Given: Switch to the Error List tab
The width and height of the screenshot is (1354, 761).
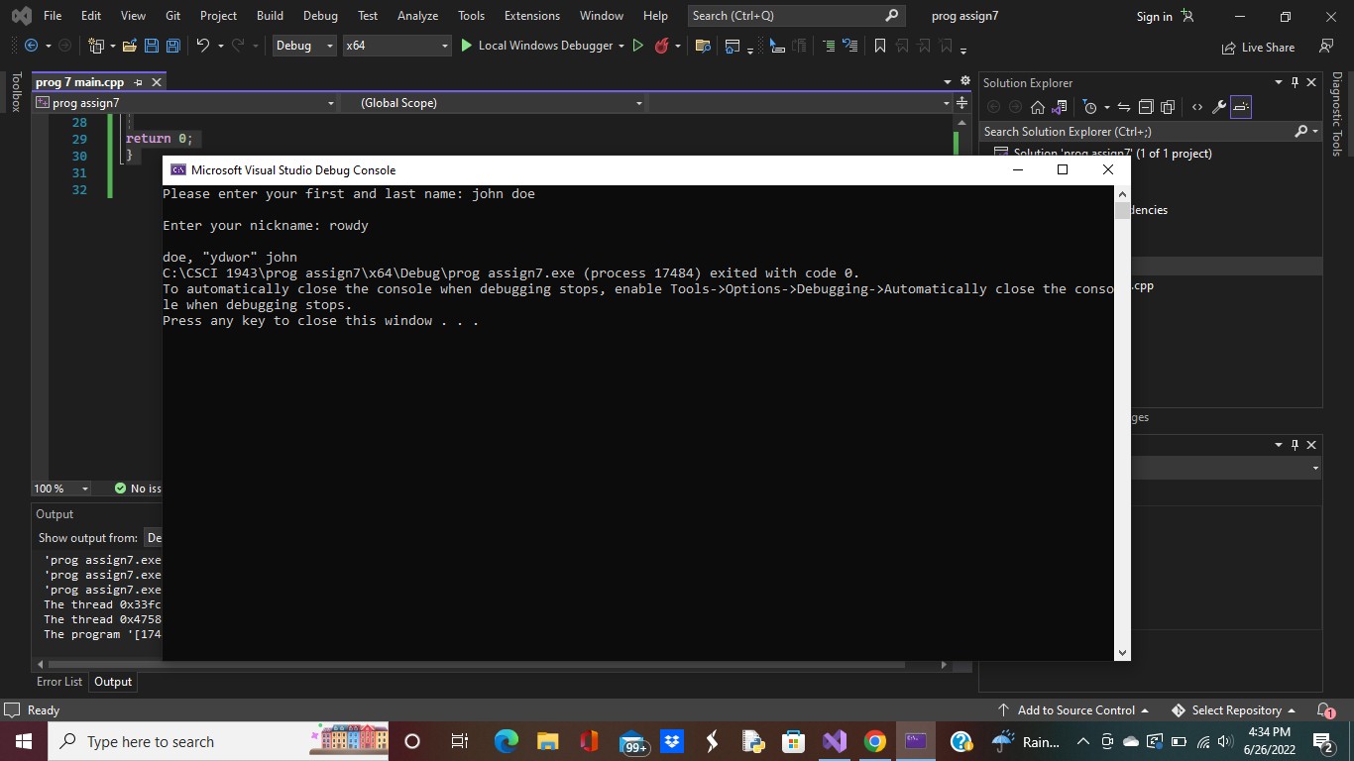Looking at the screenshot, I should 58,682.
